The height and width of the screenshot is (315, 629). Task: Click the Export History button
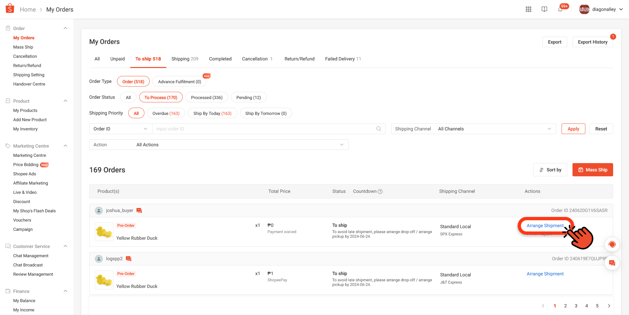(x=592, y=42)
